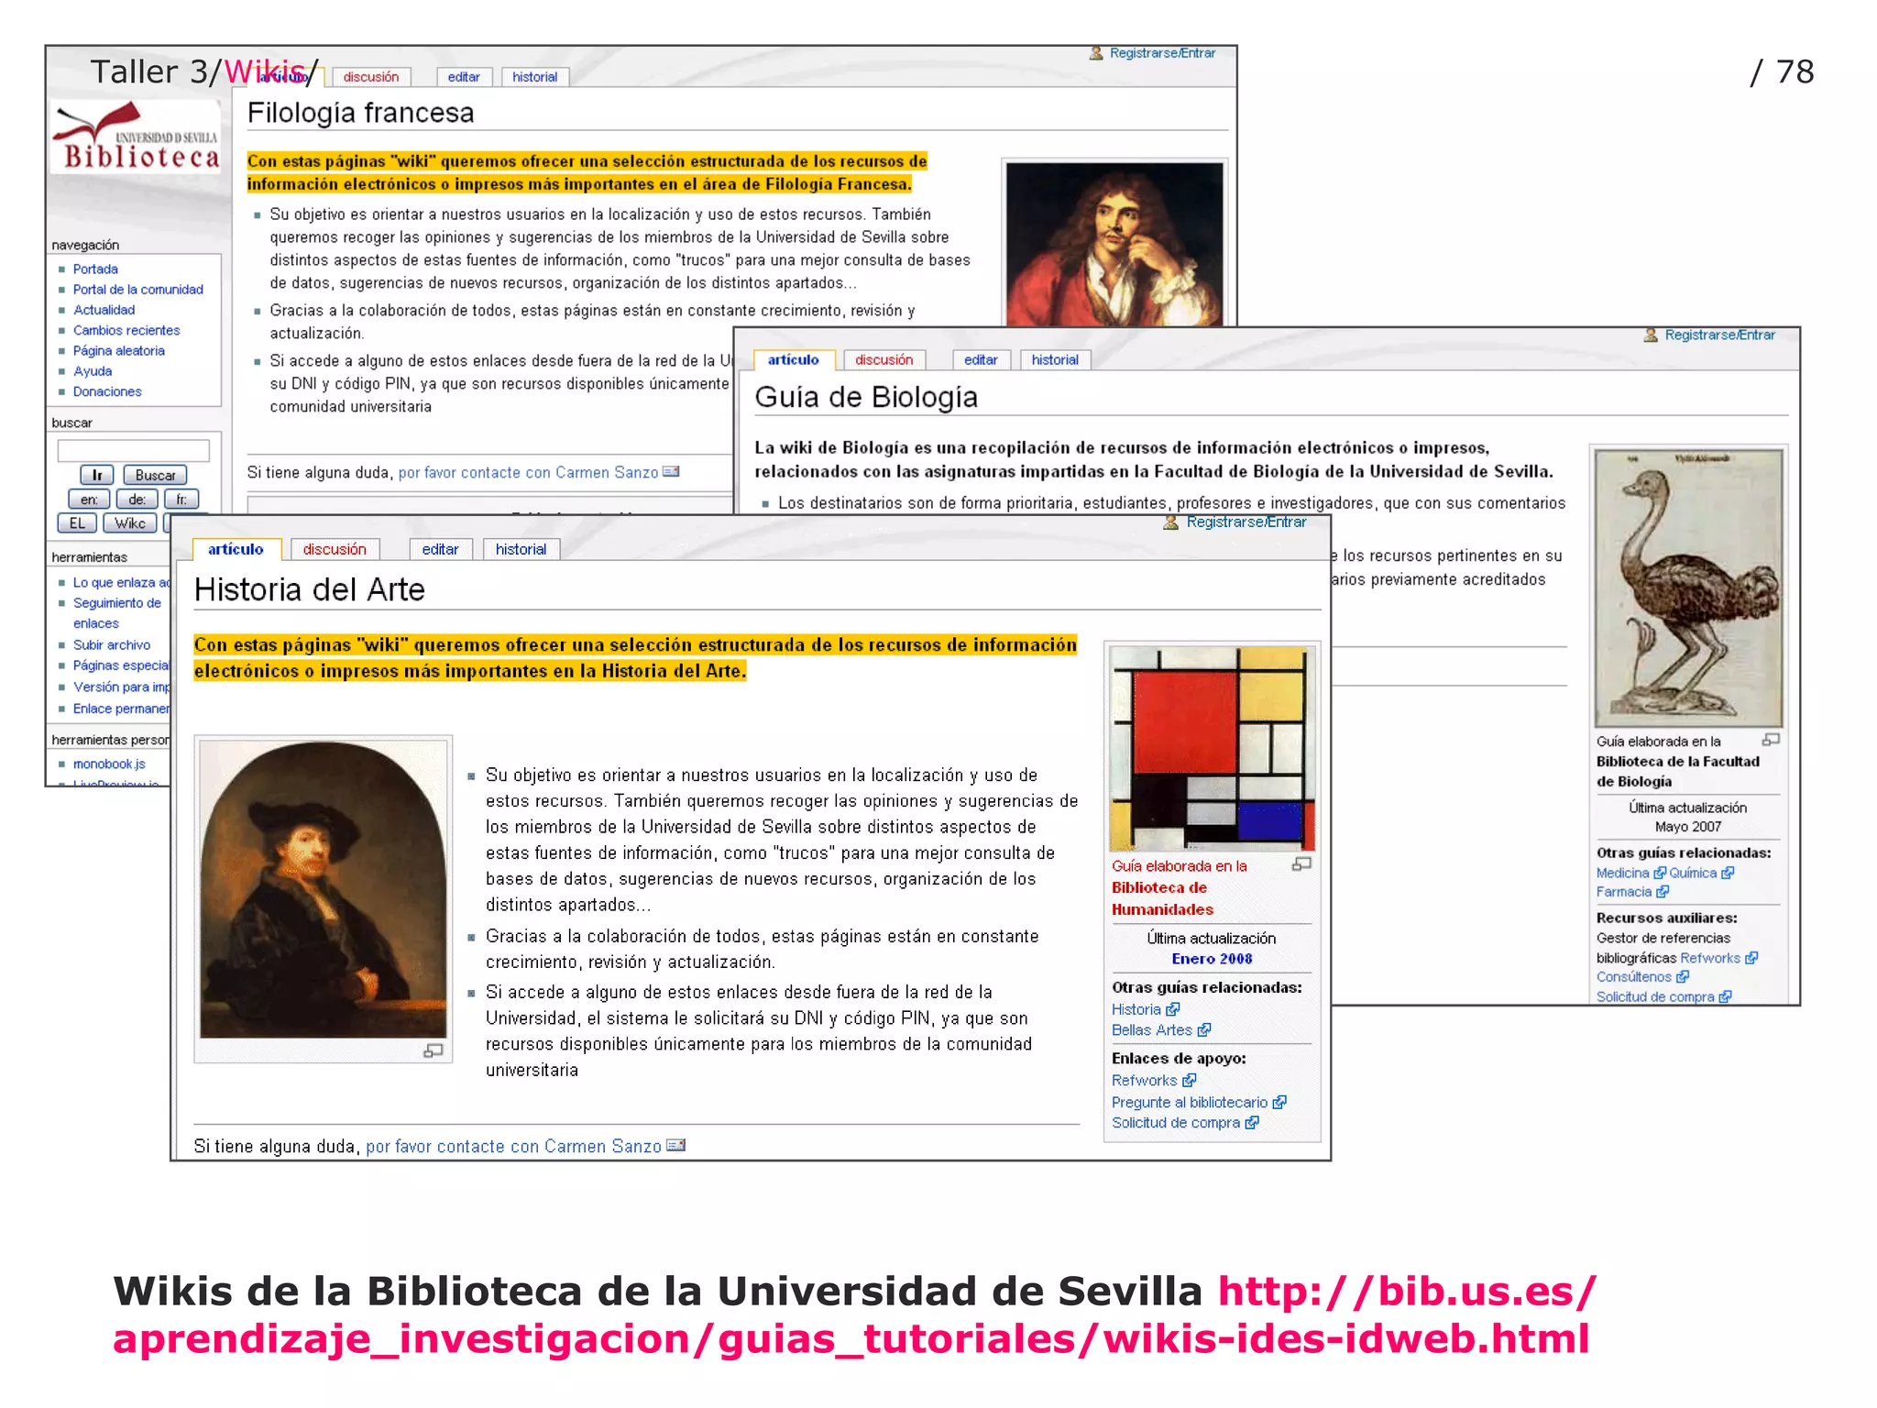The image size is (1877, 1408).
Task: Click the Wikc button under search
Action: click(x=130, y=522)
